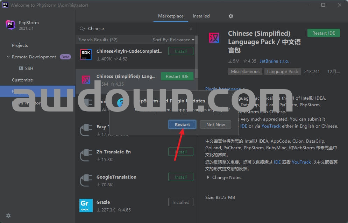Viewport: 348px width, 223px height.
Task: Open the bottom-left options gear icon
Action: click(8, 216)
